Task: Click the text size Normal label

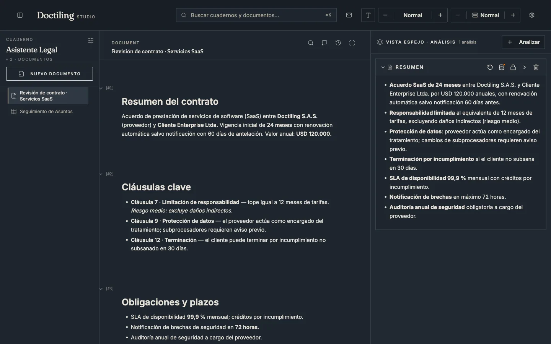Action: [413, 15]
